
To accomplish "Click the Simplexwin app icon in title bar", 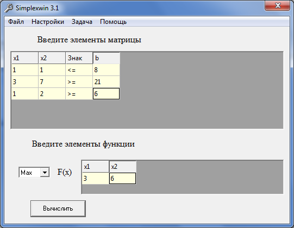I will tap(9, 8).
